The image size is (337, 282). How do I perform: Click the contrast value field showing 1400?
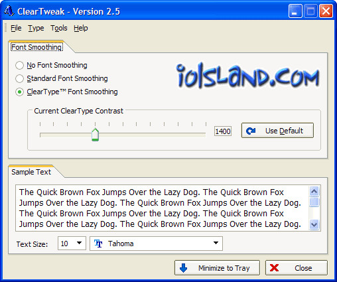click(223, 131)
